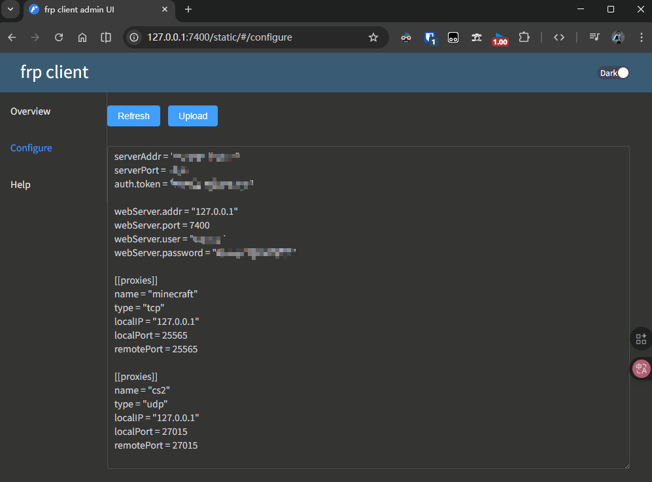The height and width of the screenshot is (482, 652).
Task: Click the site information icon in address bar
Action: (x=134, y=37)
